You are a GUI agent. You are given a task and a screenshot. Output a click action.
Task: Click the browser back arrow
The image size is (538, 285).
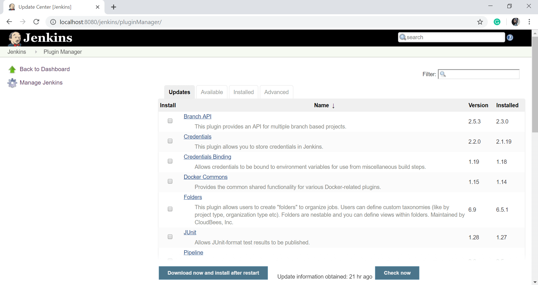(9, 22)
